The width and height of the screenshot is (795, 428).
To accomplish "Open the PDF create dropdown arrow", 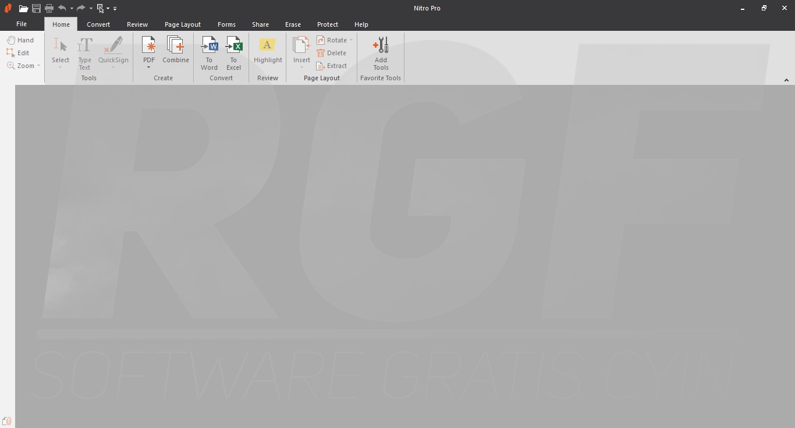I will [x=149, y=67].
